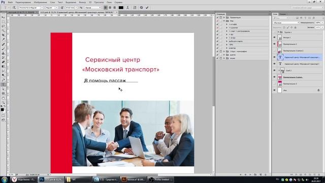
Task: Cancel current text edits
Action: click(x=141, y=8)
